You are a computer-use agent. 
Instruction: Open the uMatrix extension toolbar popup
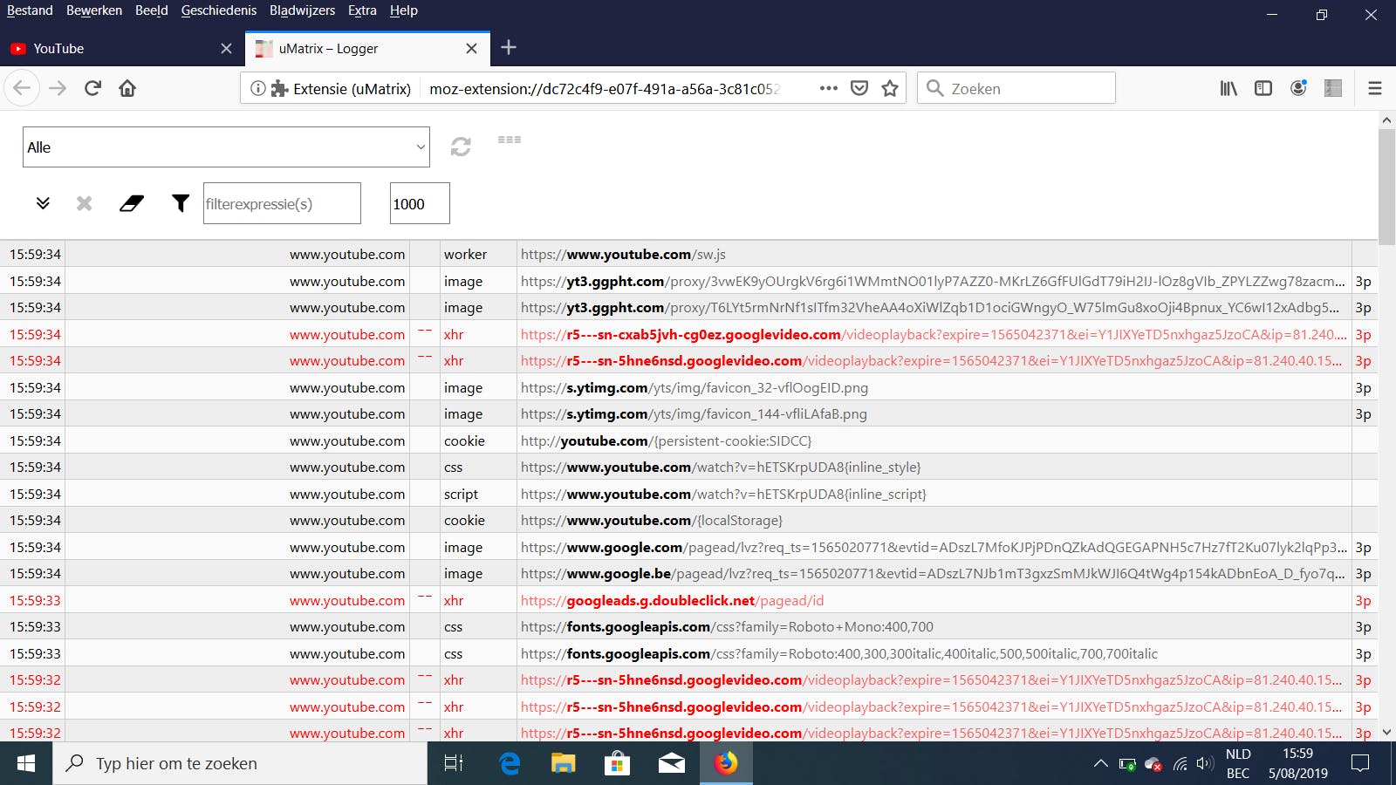(1333, 88)
